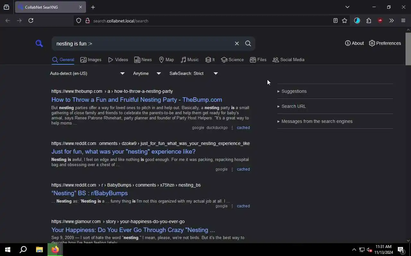Screen dimensions: 411x256
Task: Open cached version of BabyBumps result
Action: pyautogui.click(x=243, y=206)
